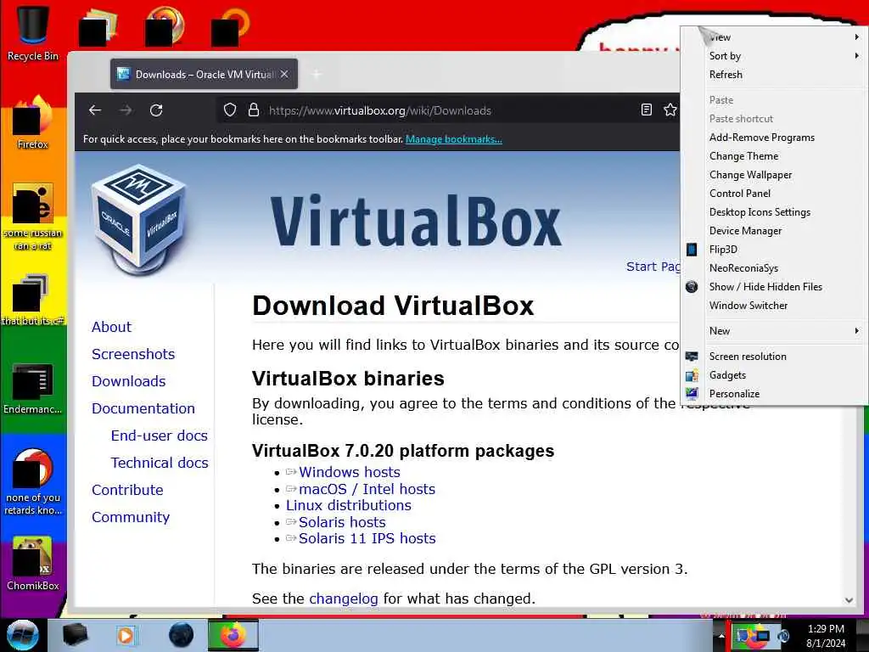Open the Documentation sidebar link
Screen dimensions: 869x652
[x=143, y=408]
